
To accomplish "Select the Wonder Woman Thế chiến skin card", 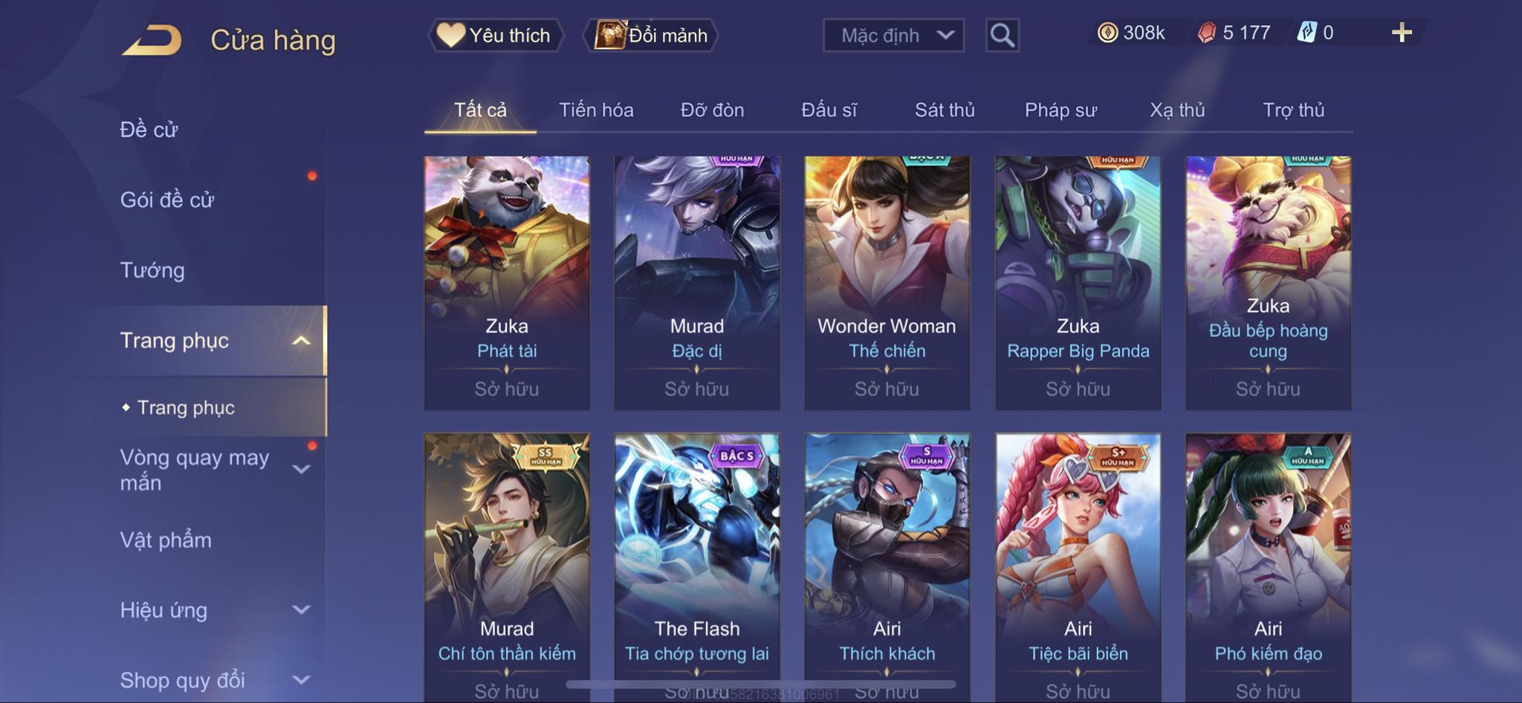I will 887,283.
